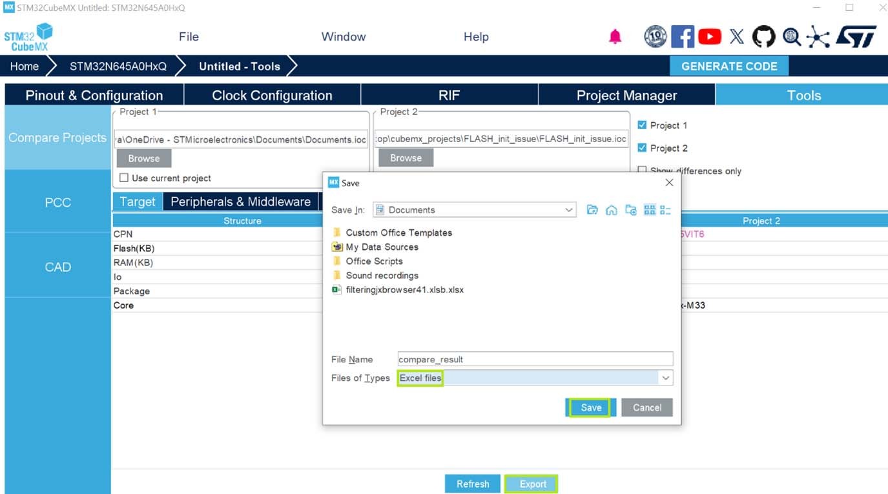Open PCC in the left sidebar

[x=57, y=202]
